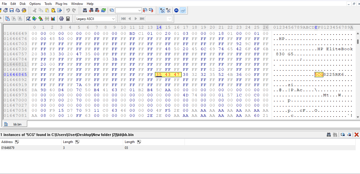This screenshot has height=174, width=360.
Task: Click the Compare files icon on second toolbar
Action: coord(8,19)
